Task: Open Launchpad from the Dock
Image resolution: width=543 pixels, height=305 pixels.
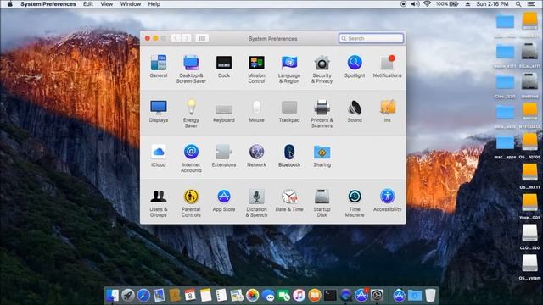Action: point(128,296)
